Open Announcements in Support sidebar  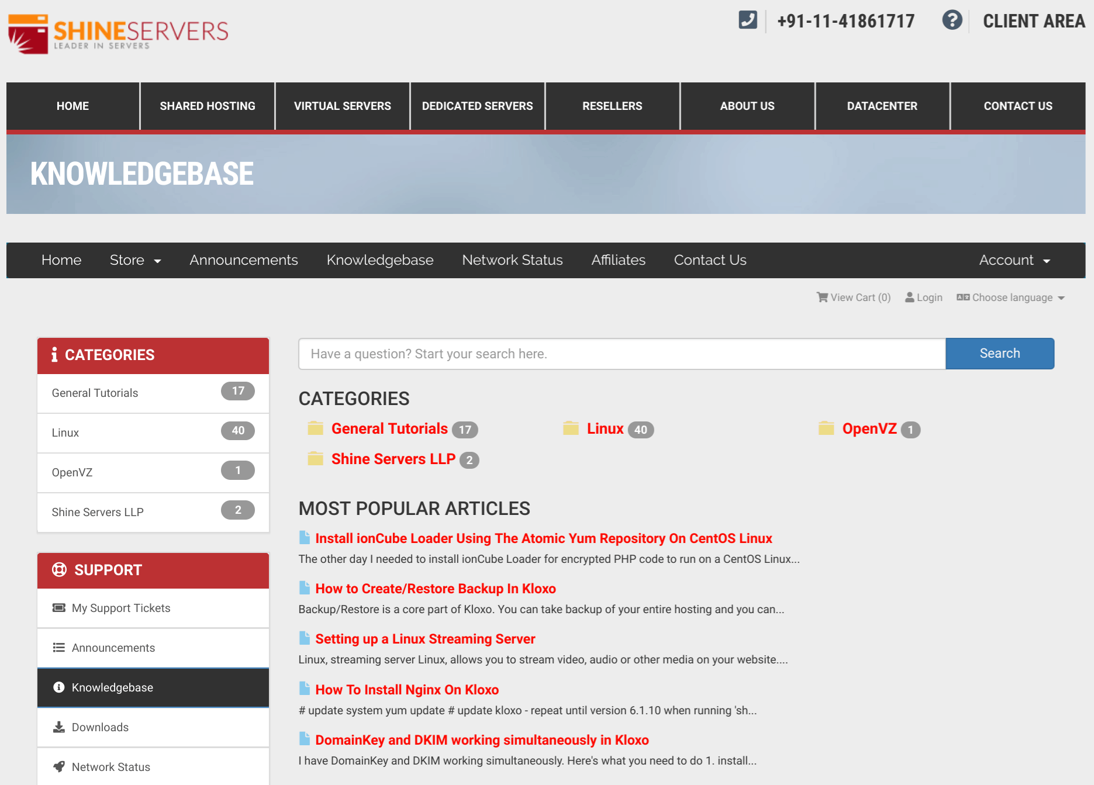click(x=153, y=648)
